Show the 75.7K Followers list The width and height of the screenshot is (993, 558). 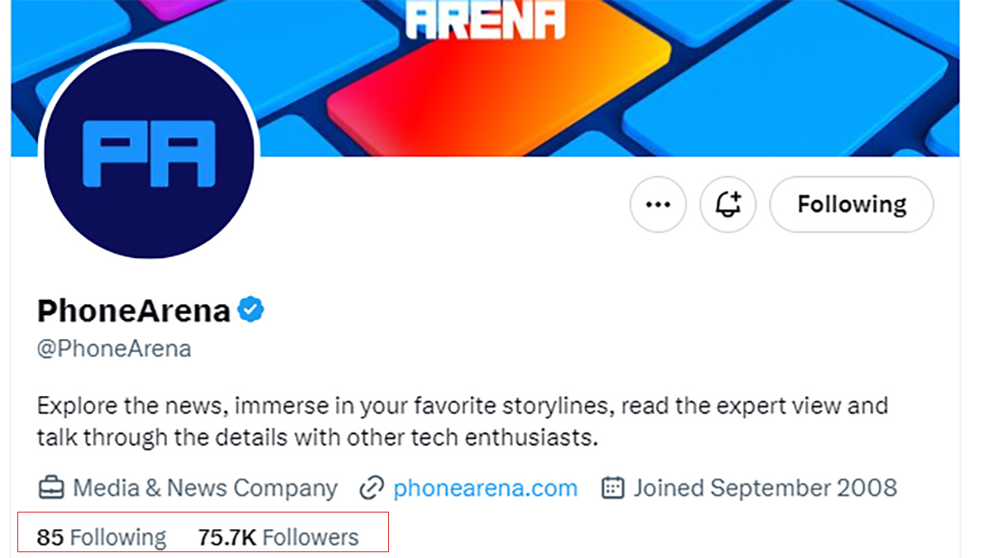(x=278, y=537)
